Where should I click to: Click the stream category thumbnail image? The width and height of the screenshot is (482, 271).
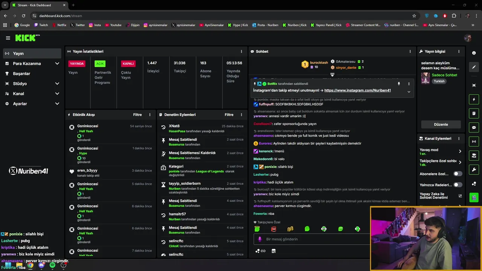(426, 78)
